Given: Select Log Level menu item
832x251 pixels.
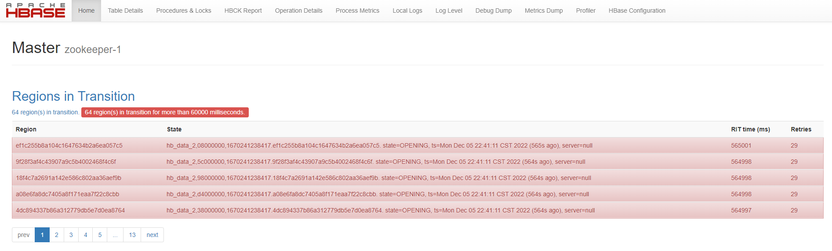Looking at the screenshot, I should click(449, 11).
